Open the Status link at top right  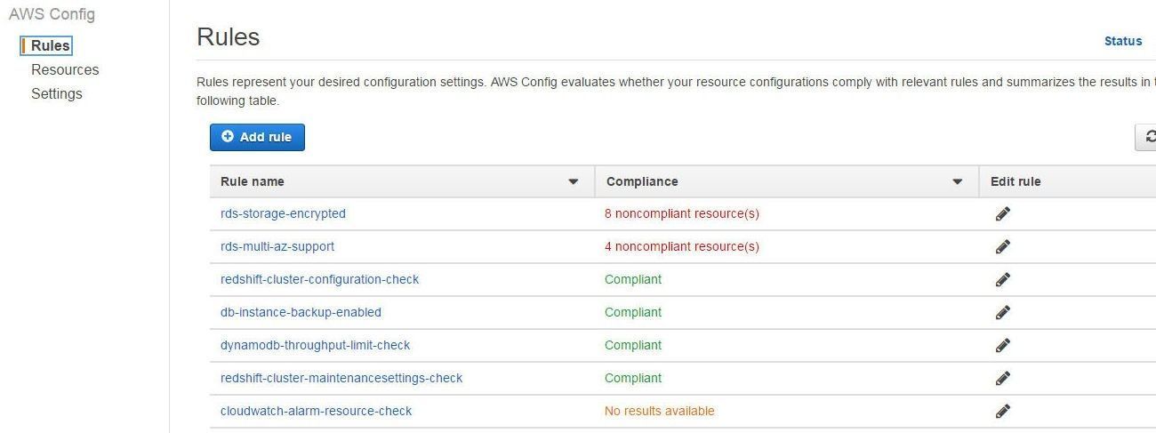pyautogui.click(x=1123, y=41)
